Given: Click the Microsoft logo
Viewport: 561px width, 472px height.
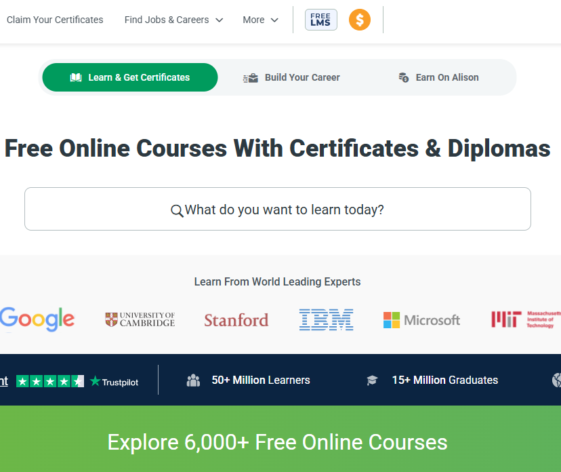Looking at the screenshot, I should coord(421,320).
